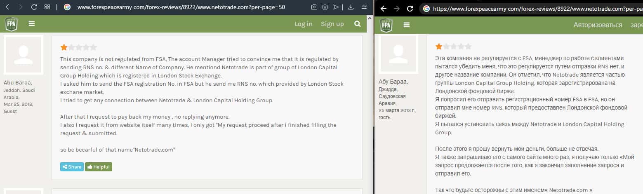
Task: Click the search magnifier in the FPA header
Action: [358, 24]
